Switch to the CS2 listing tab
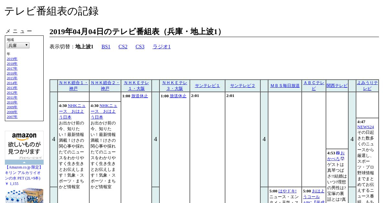The width and height of the screenshot is (388, 203). tap(123, 47)
